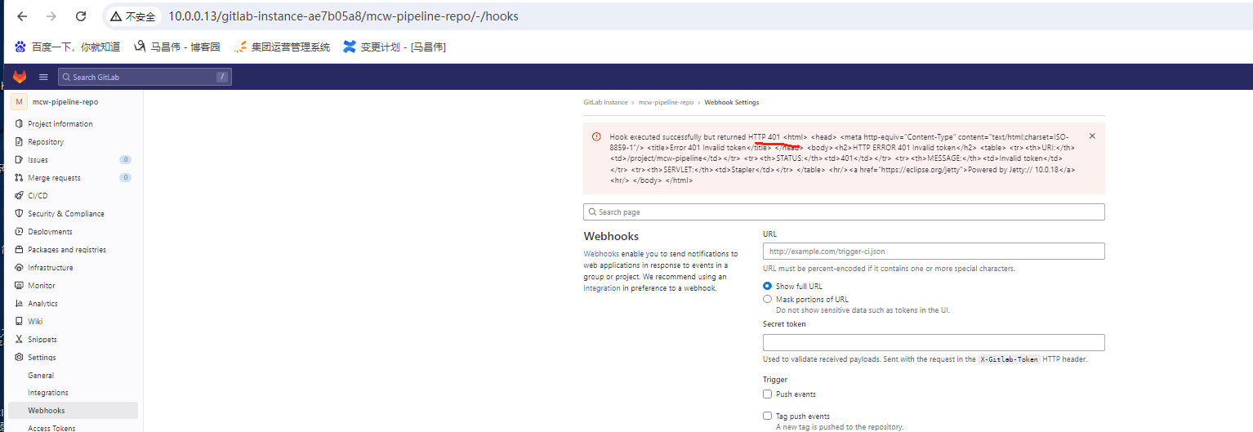Screen dimensions: 1253x432
Task: Click the Issues count badge
Action: (x=125, y=160)
